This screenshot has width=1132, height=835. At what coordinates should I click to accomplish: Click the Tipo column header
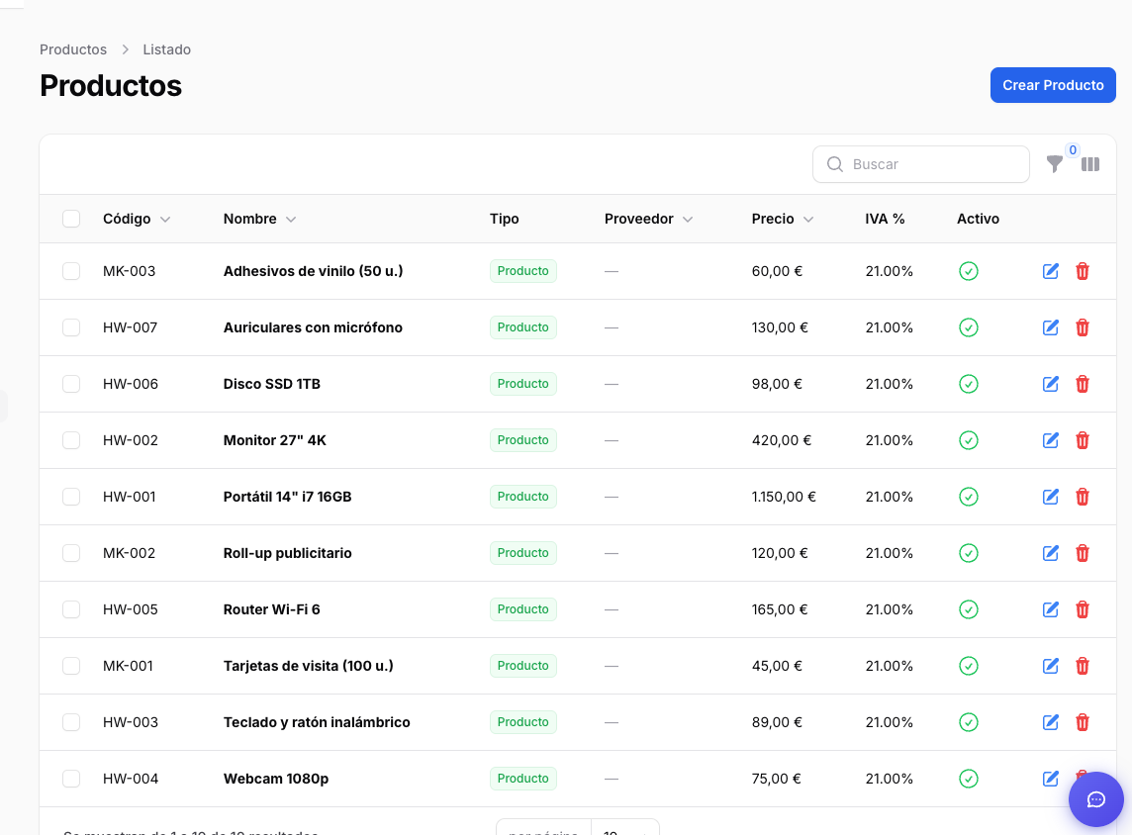click(504, 219)
